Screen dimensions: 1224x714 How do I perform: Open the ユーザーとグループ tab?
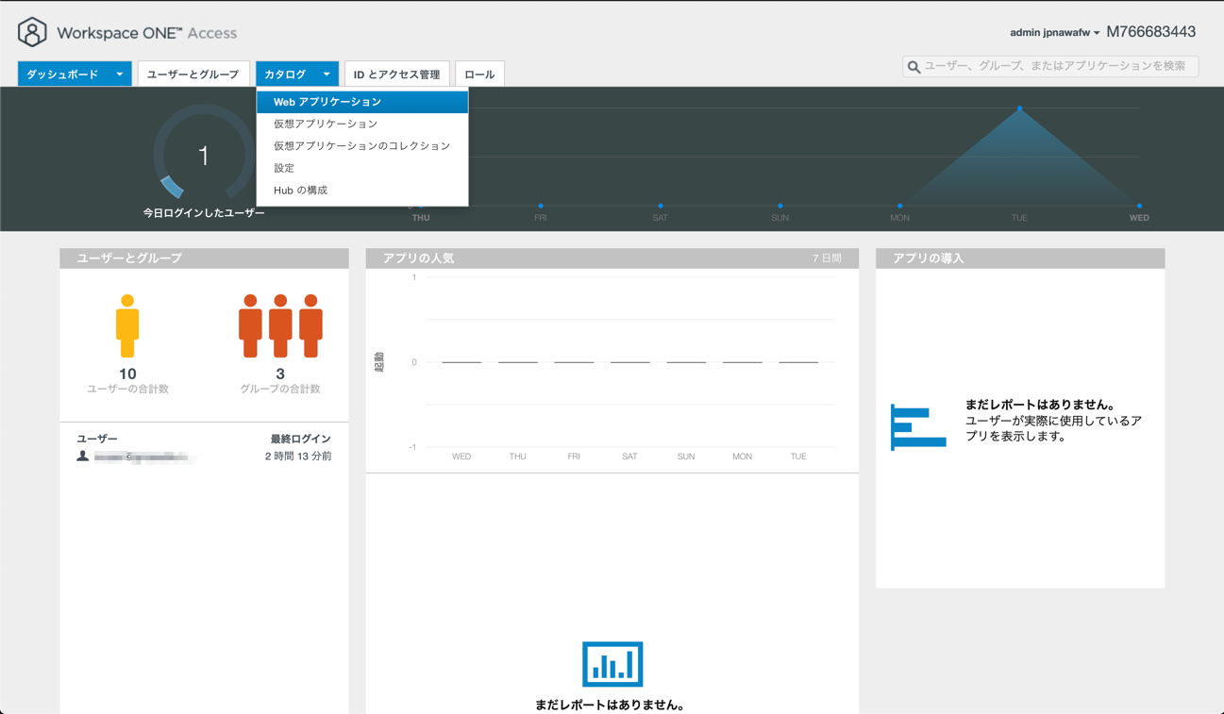(x=193, y=75)
